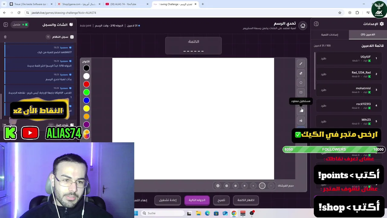Pick the yellow color swatch
The image size is (387, 218).
click(86, 108)
